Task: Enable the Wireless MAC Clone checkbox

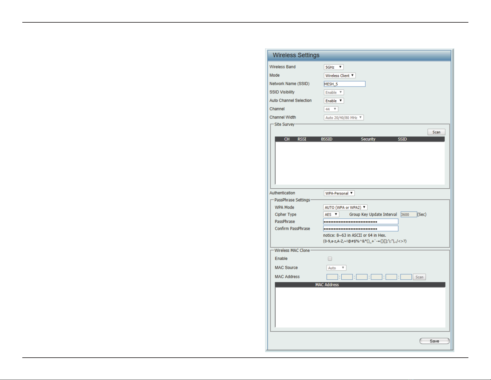Action: click(330, 259)
